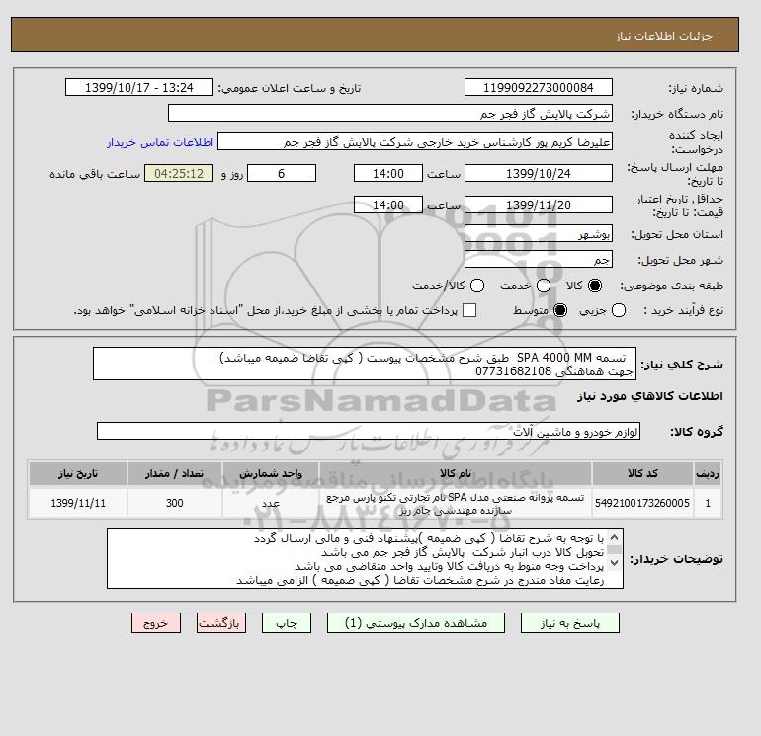Image resolution: width=761 pixels, height=736 pixels.
Task: Click request creator name field
Action: point(415,142)
